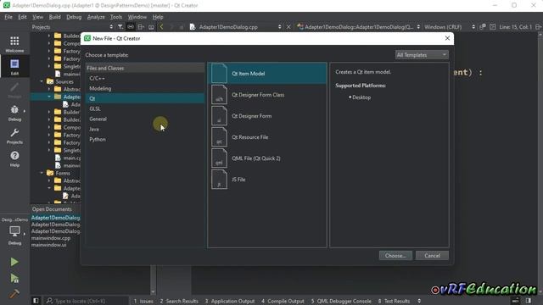Open the Debug menu
The image size is (543, 305).
74,17
